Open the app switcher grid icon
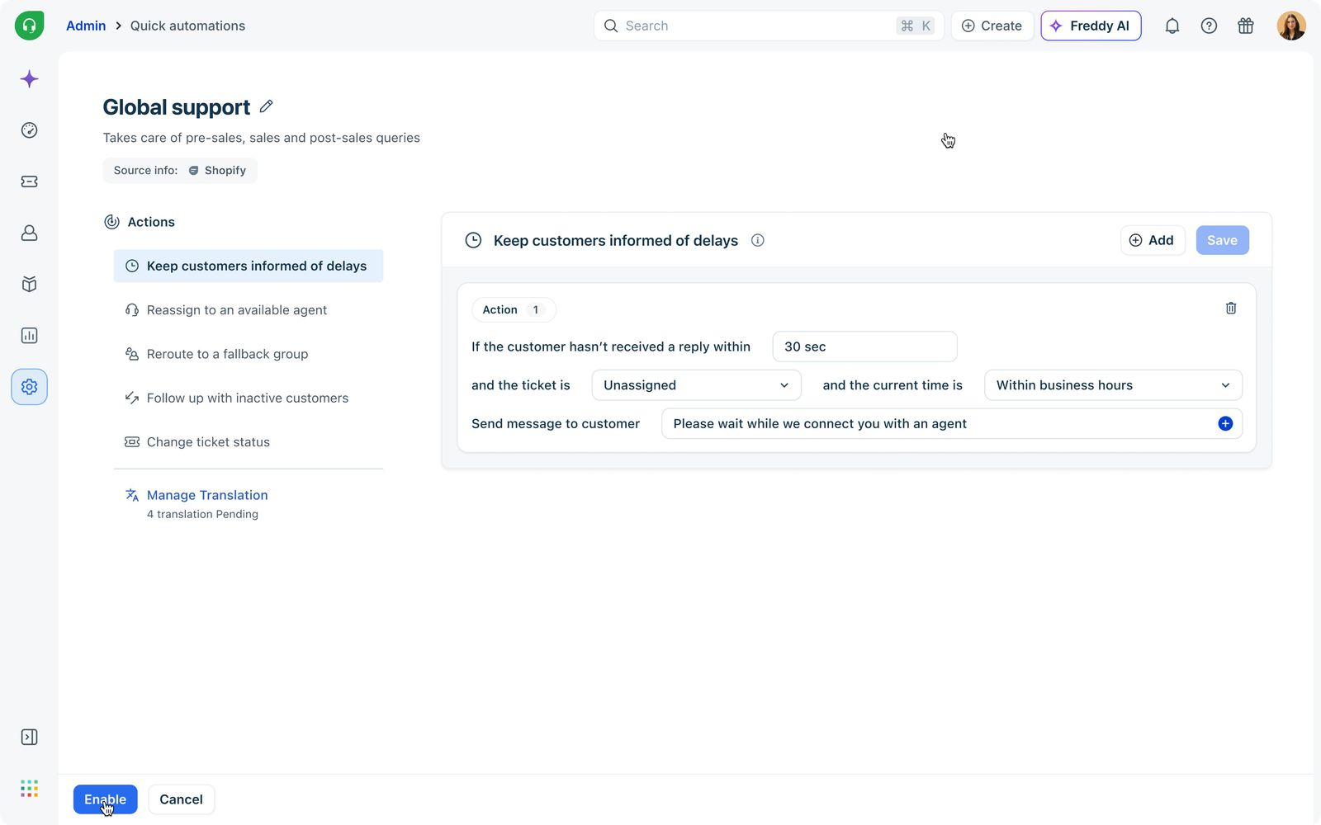The width and height of the screenshot is (1321, 825). 29,789
